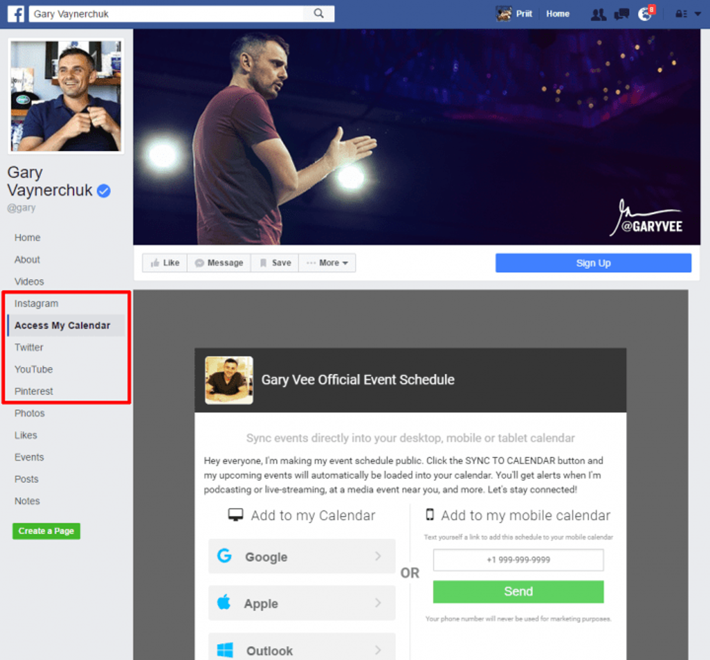Like the Gary Vaynerchuk page
710x660 pixels.
(165, 263)
